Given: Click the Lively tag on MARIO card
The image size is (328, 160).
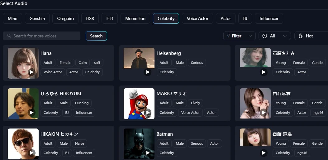Looking at the screenshot, I should (x=195, y=103).
